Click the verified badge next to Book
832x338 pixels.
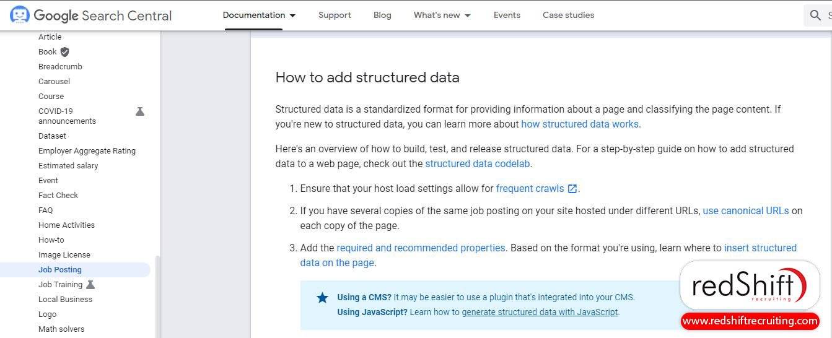pos(64,52)
